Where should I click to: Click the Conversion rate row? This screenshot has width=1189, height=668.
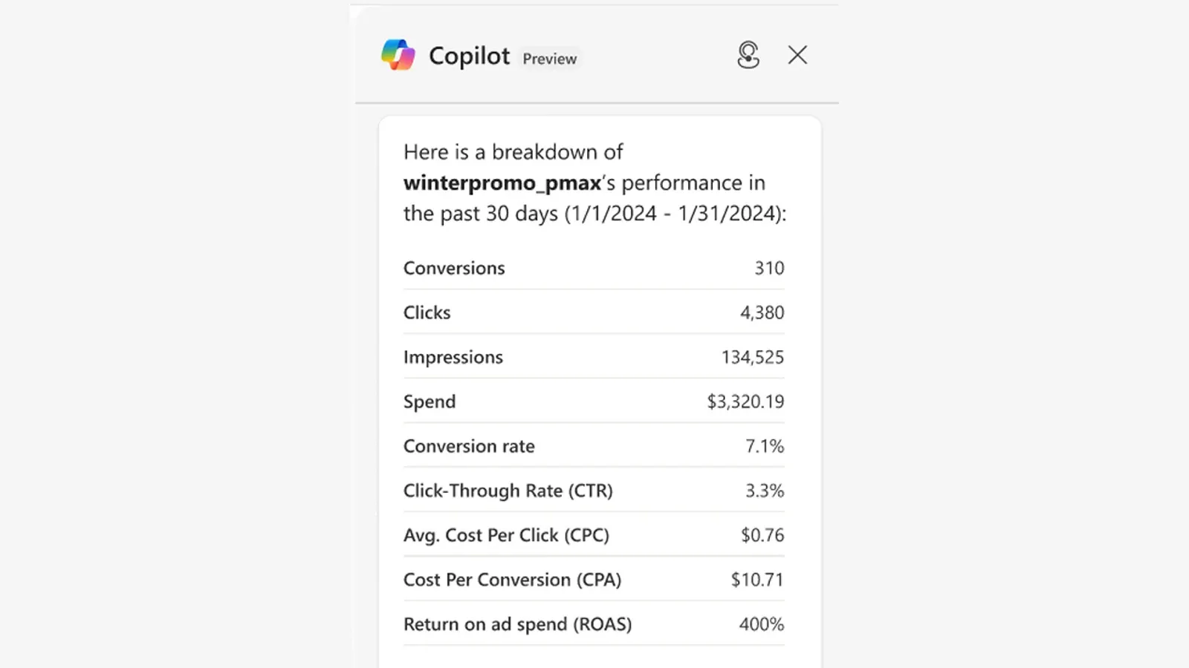pos(469,446)
